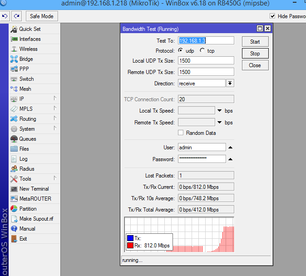The image size is (306, 276).
Task: Click the Exit door icon
Action: pos(14,239)
